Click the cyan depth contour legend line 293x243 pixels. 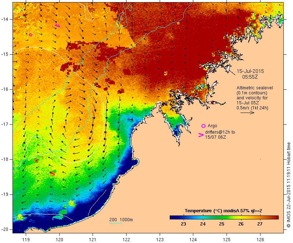[x=115, y=223]
